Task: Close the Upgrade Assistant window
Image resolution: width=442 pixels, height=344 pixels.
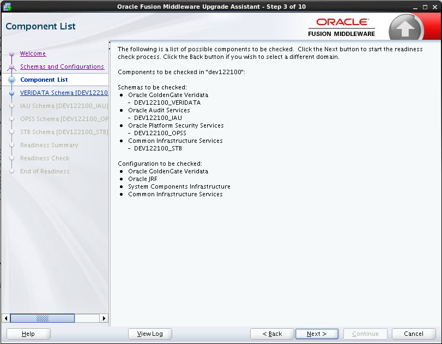Action: 435,7
